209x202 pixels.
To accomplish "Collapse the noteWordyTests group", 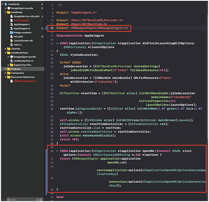I will point(5,53).
